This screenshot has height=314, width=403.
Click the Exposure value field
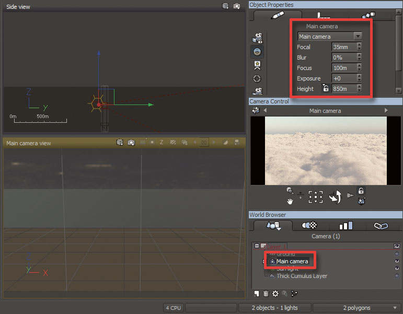click(344, 78)
